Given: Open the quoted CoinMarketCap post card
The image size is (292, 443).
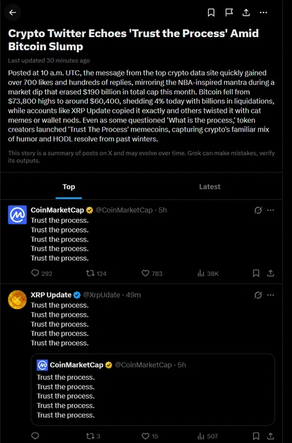Looking at the screenshot, I should (x=153, y=390).
